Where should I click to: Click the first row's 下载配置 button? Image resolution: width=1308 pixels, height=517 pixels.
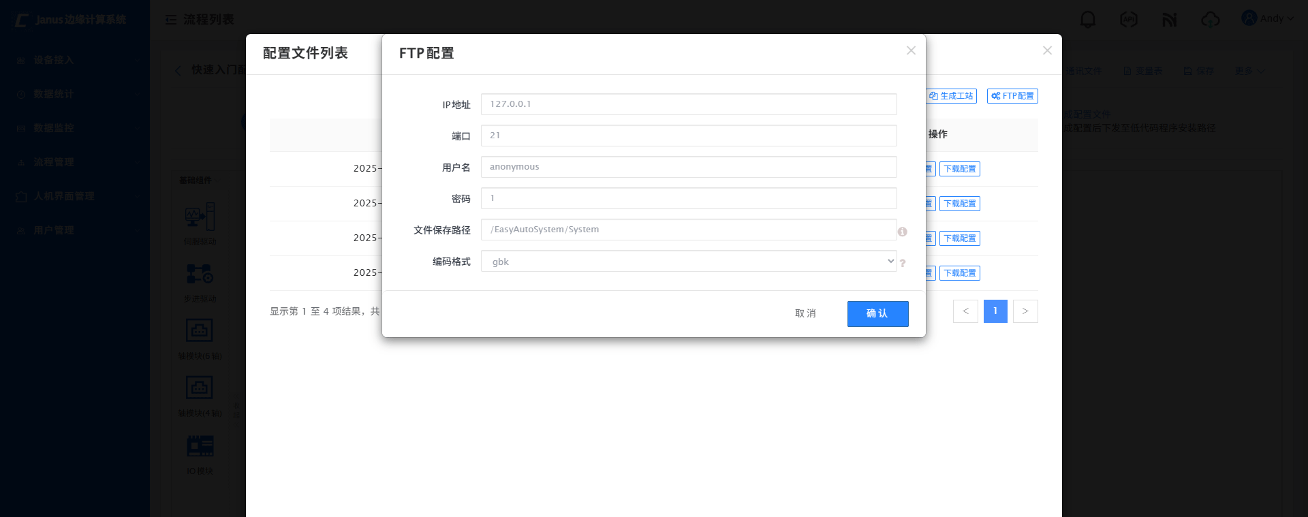[x=959, y=169]
